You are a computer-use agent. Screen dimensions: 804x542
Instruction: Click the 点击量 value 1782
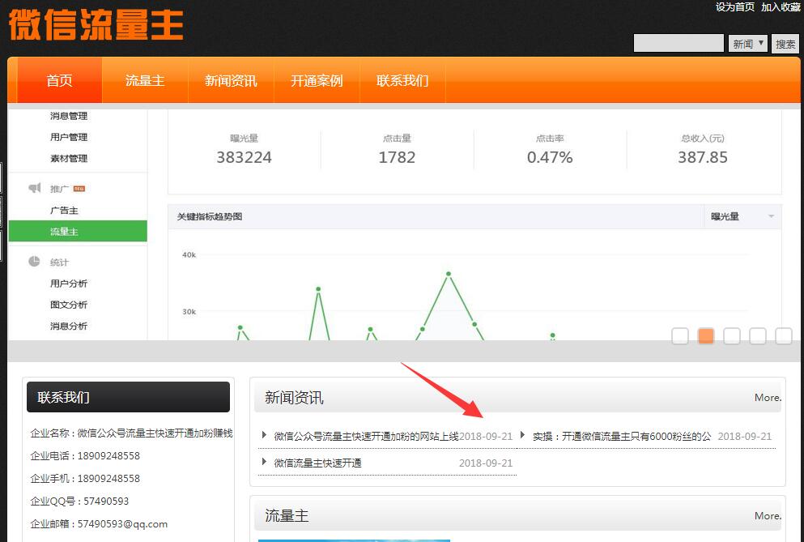[x=397, y=157]
